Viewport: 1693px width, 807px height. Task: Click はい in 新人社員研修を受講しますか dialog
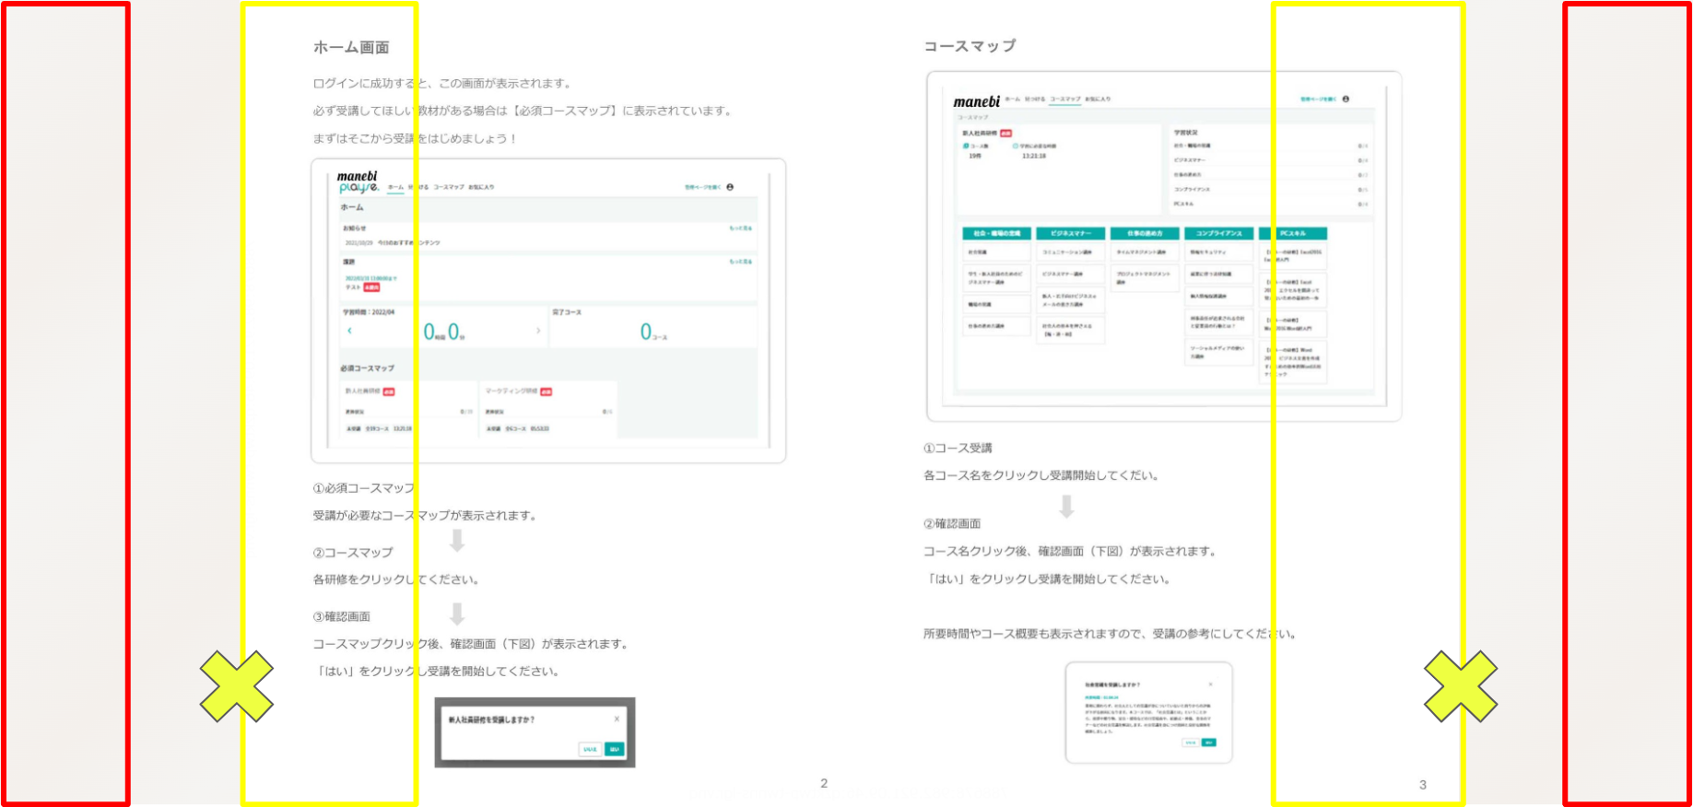(615, 749)
